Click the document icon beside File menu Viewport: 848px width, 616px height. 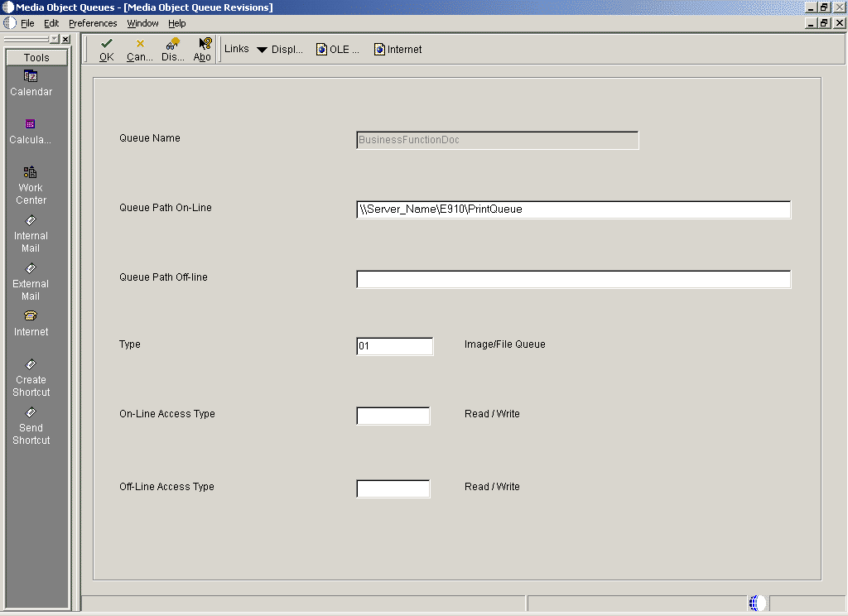click(10, 22)
